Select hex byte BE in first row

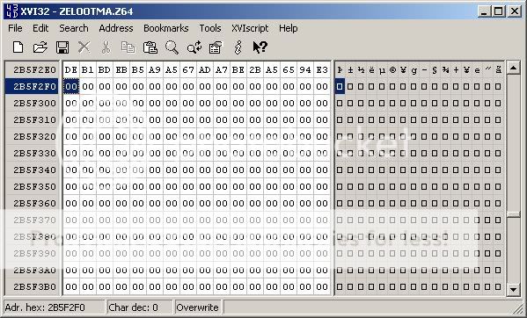[x=238, y=69]
